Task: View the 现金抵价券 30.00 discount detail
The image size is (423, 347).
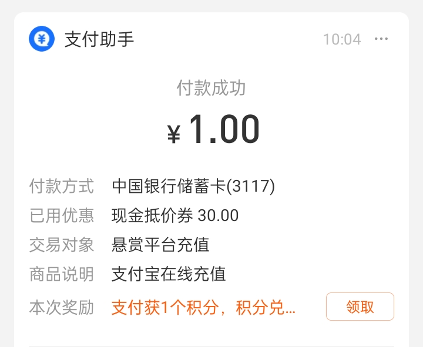Action: (175, 215)
